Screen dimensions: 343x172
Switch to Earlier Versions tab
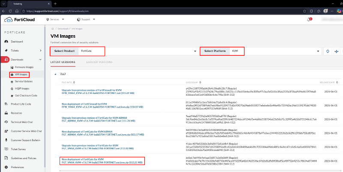coord(99,62)
